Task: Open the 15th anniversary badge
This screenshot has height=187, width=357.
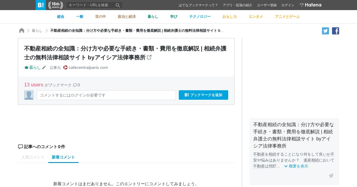Action: click(x=56, y=5)
